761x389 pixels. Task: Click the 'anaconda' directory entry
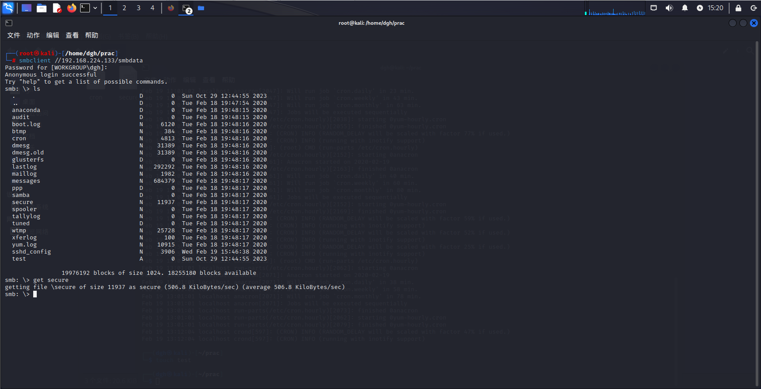(x=26, y=110)
